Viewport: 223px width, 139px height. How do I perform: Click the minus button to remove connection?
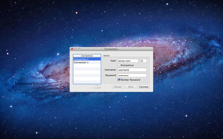tap(95, 87)
